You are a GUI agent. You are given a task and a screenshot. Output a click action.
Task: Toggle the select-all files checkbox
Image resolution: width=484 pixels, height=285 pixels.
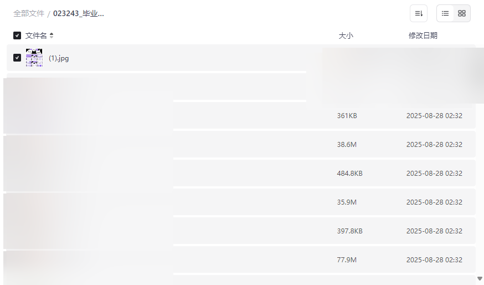17,35
